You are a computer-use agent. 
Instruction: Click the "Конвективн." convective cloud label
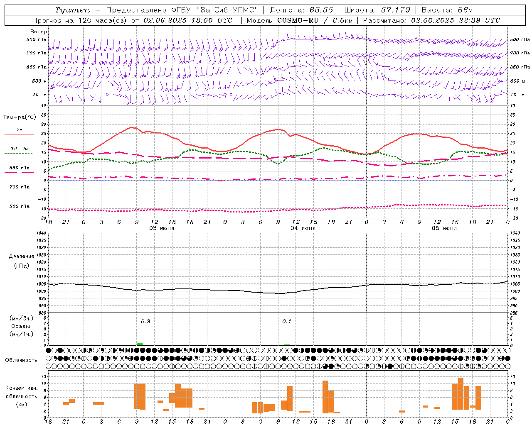22,388
